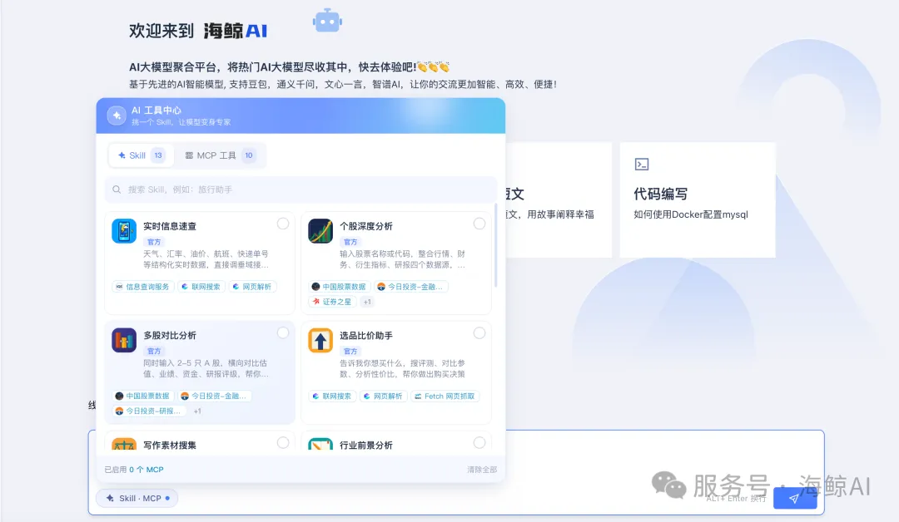Screen dimensions: 899x522
Task: Click the 写作素材搜集 title text
Action: click(x=170, y=445)
